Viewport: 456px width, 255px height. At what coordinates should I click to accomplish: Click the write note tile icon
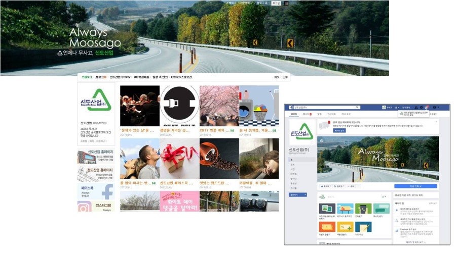click(x=363, y=227)
